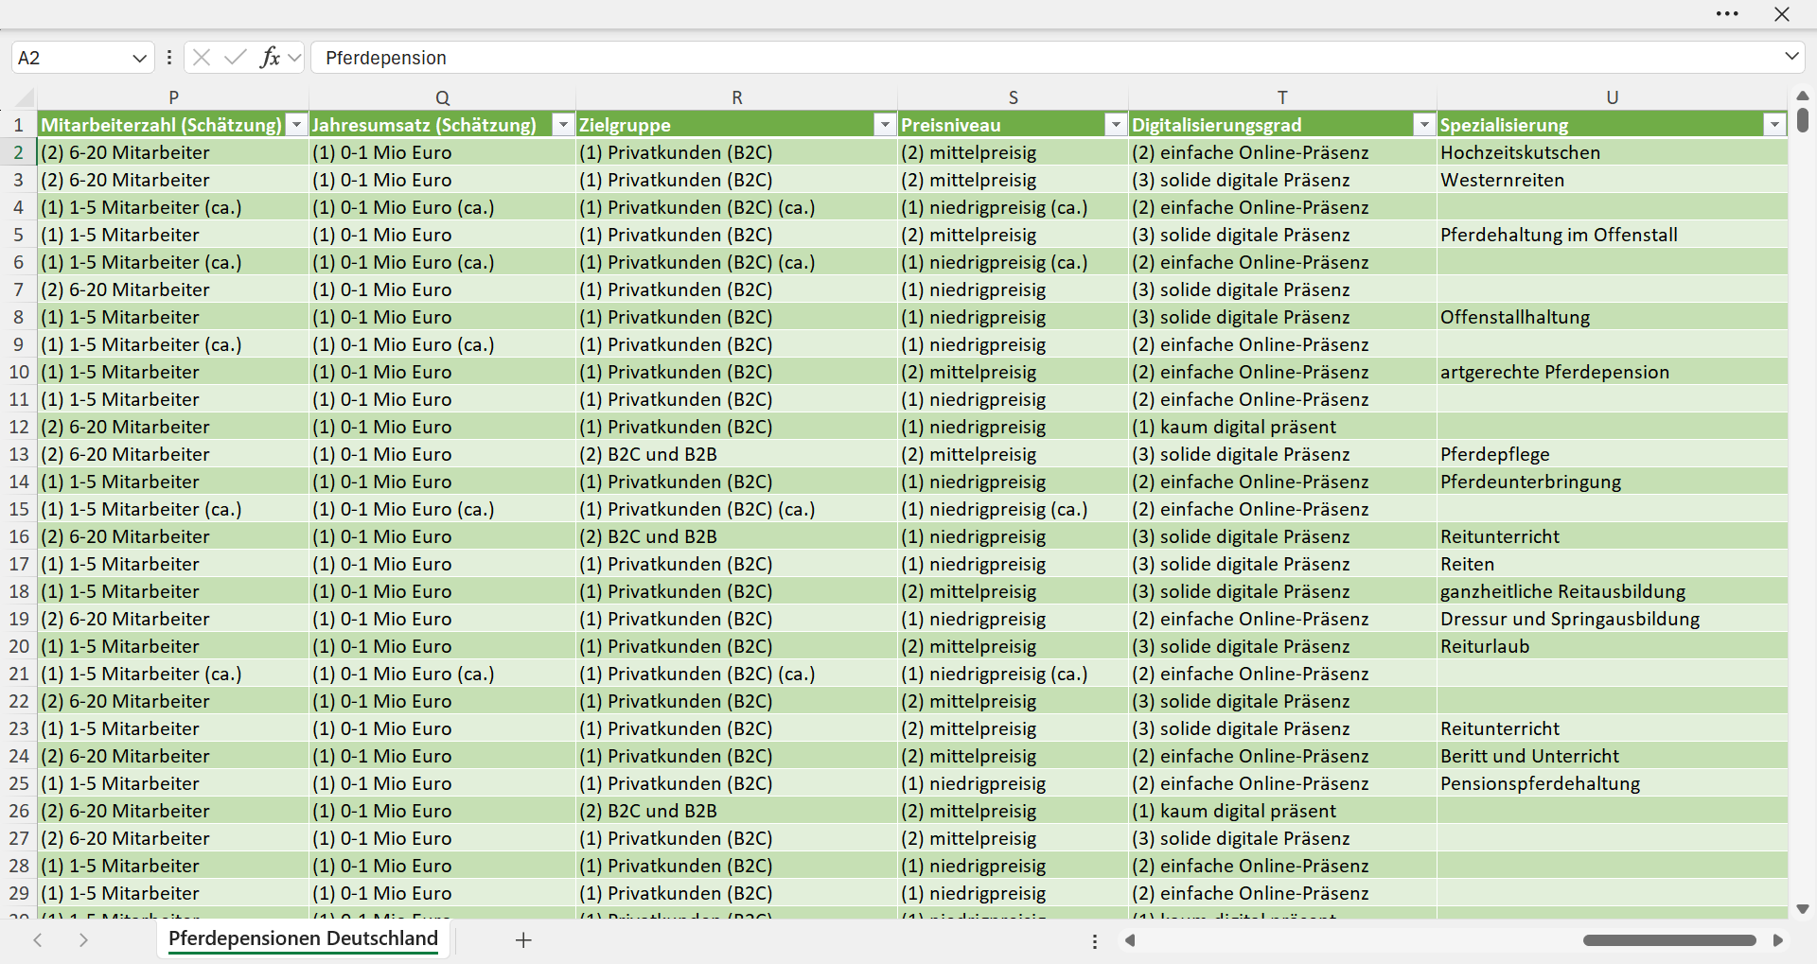Select cell with Pferdeunterbringung
1817x964 pixels.
click(1612, 482)
